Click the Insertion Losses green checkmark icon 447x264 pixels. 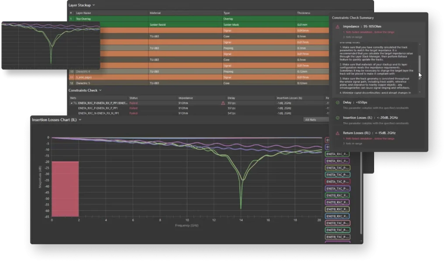pos(338,118)
